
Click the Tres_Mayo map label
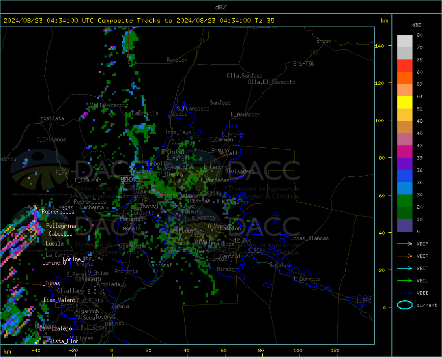point(178,132)
